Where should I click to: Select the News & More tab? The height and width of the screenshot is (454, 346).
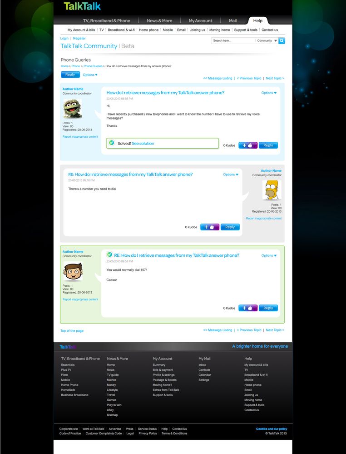[159, 21]
